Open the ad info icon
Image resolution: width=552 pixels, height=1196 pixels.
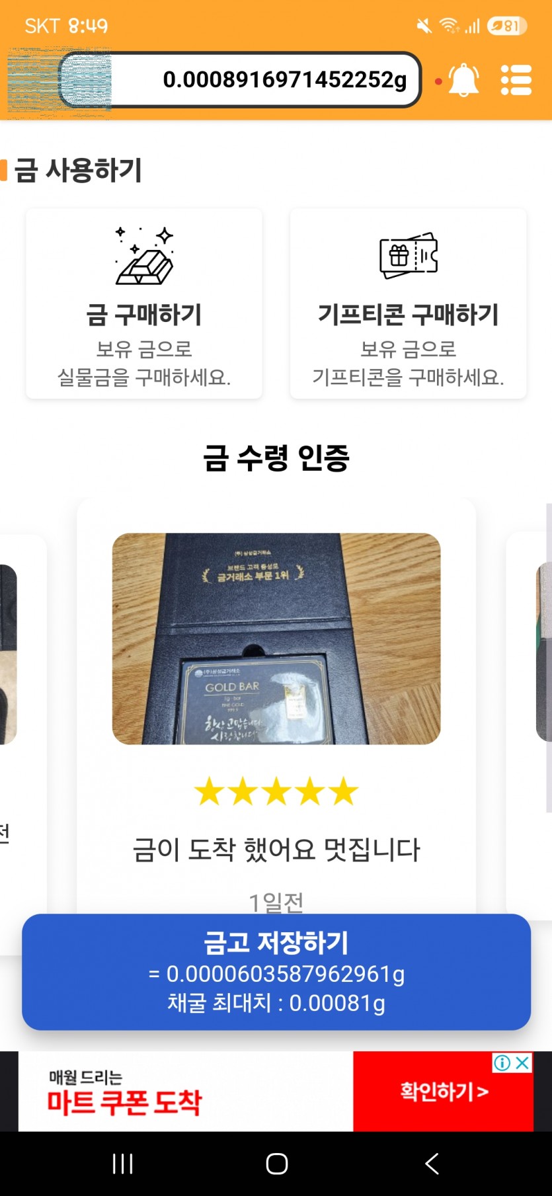[502, 1062]
